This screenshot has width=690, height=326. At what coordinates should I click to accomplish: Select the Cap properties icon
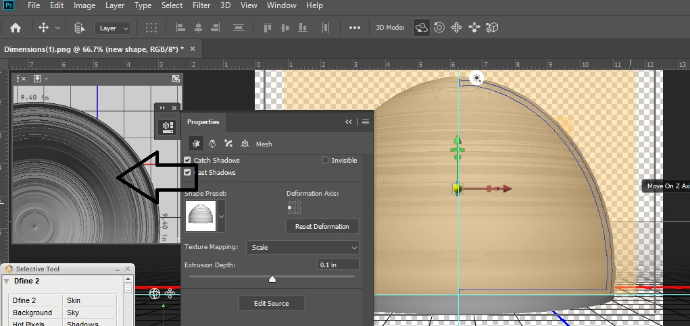point(228,144)
